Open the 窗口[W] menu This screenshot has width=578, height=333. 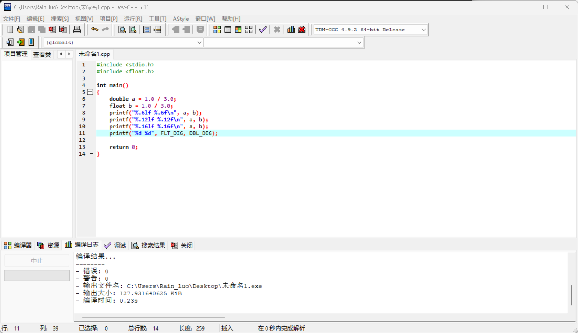coord(205,19)
